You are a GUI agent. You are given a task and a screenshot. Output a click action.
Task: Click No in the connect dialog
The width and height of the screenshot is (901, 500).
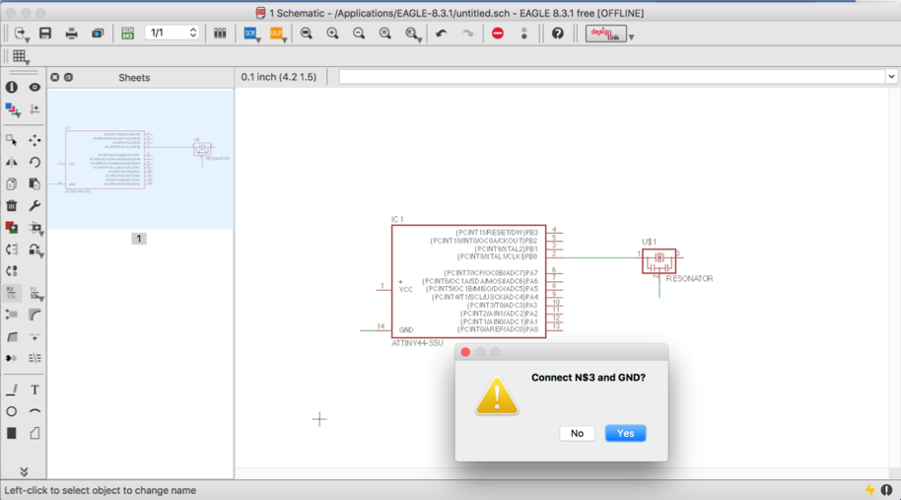tap(577, 433)
